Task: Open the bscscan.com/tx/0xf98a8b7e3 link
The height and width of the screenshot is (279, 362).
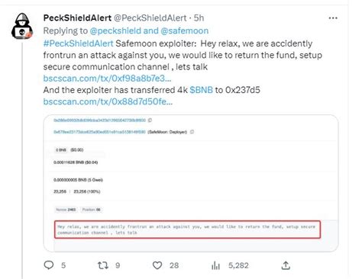Action: coord(107,79)
